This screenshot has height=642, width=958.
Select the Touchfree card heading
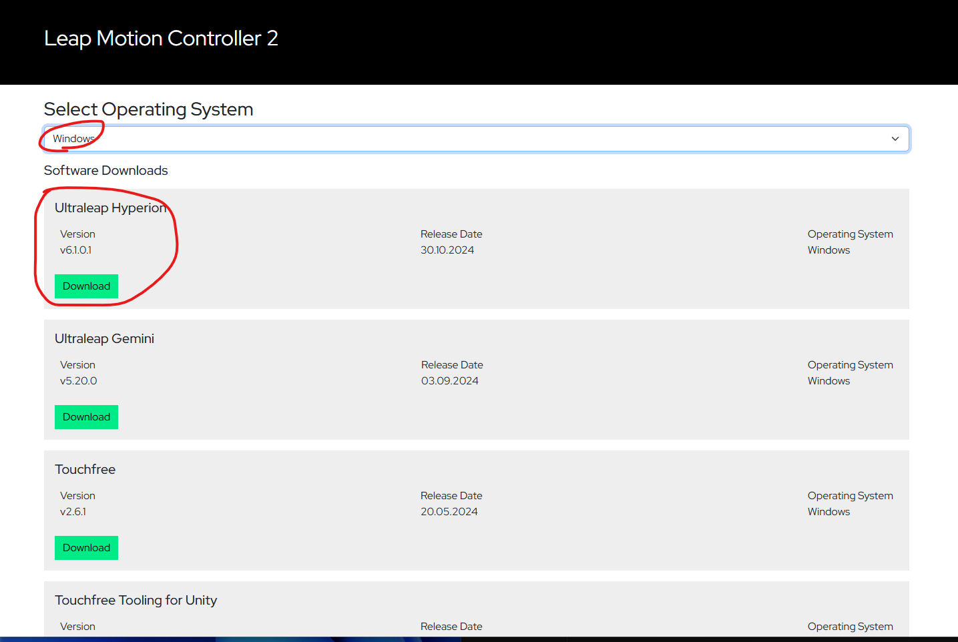(x=85, y=470)
